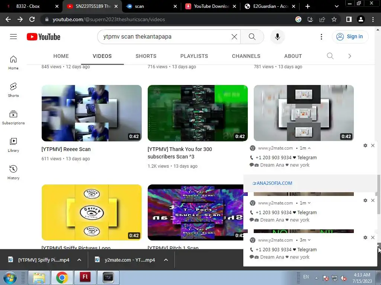Open Home in the left sidebar

click(13, 63)
